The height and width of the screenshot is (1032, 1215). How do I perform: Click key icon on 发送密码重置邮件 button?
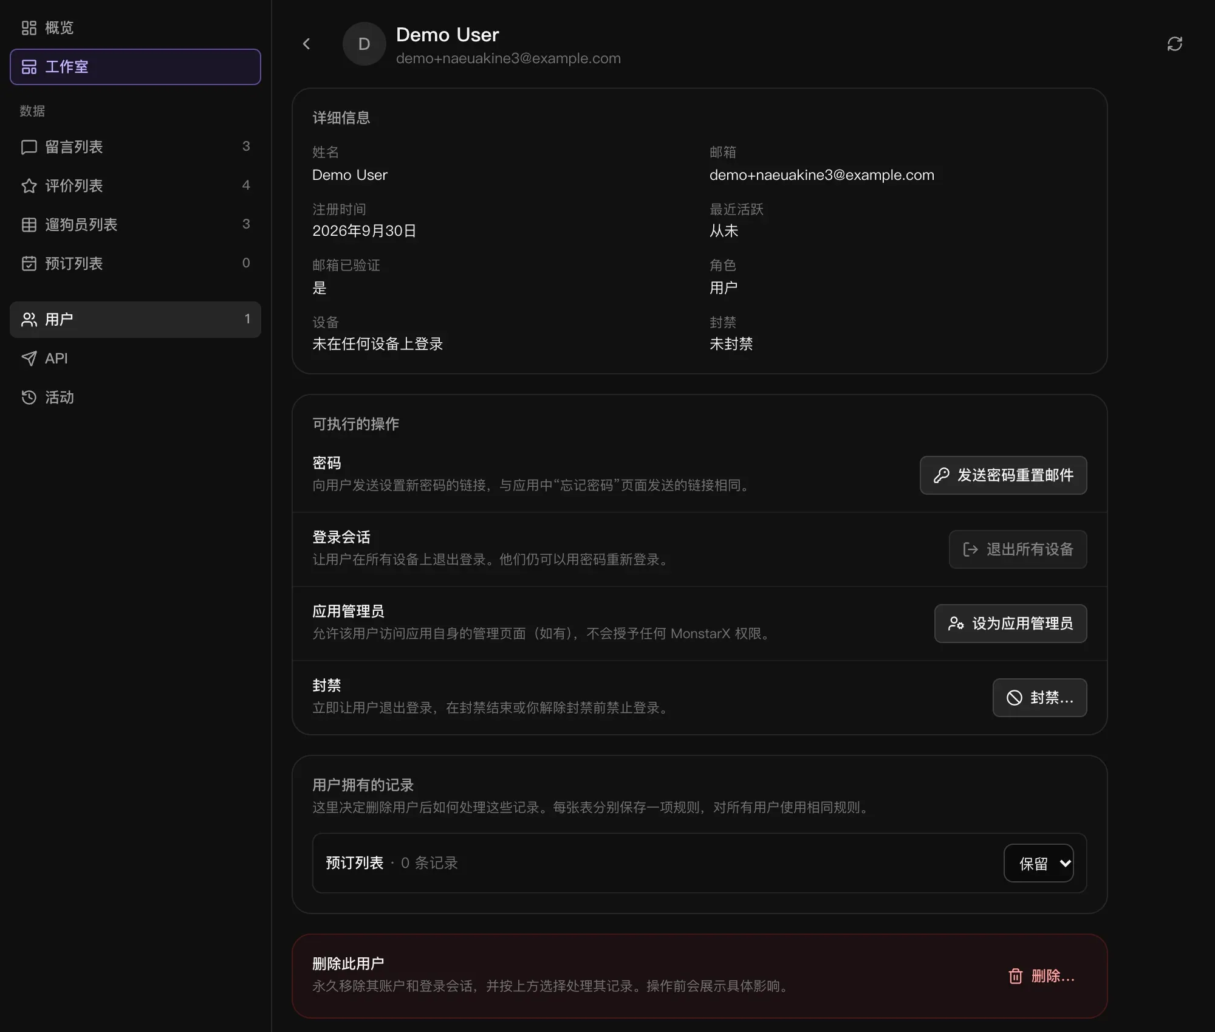coord(941,475)
